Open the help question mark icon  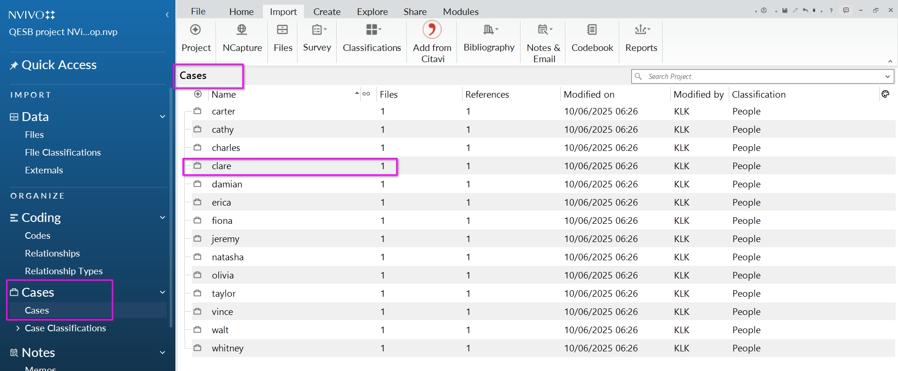tap(831, 10)
